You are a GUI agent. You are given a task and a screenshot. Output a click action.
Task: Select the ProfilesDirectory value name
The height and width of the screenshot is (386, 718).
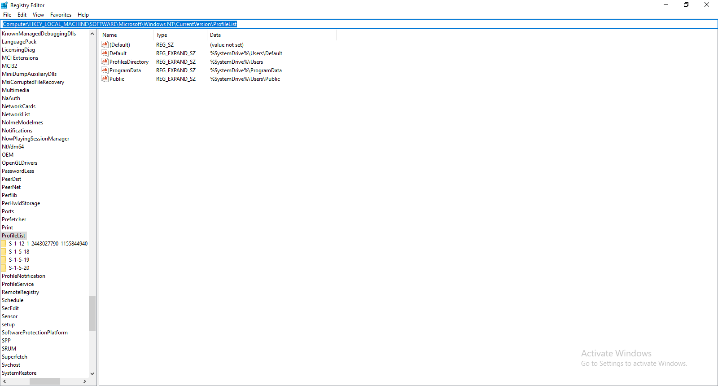tap(129, 62)
